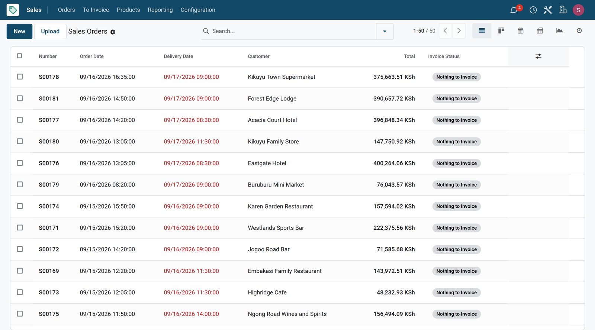Open the To Invoice menu

(x=96, y=10)
